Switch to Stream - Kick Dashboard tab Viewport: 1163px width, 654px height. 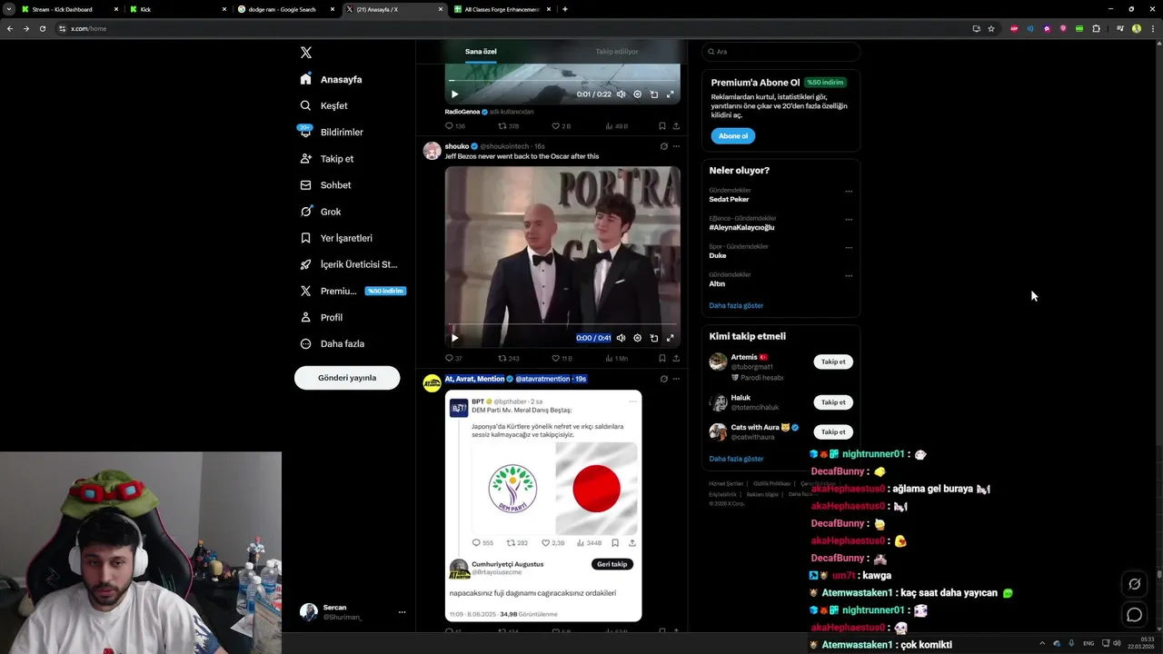[70, 9]
